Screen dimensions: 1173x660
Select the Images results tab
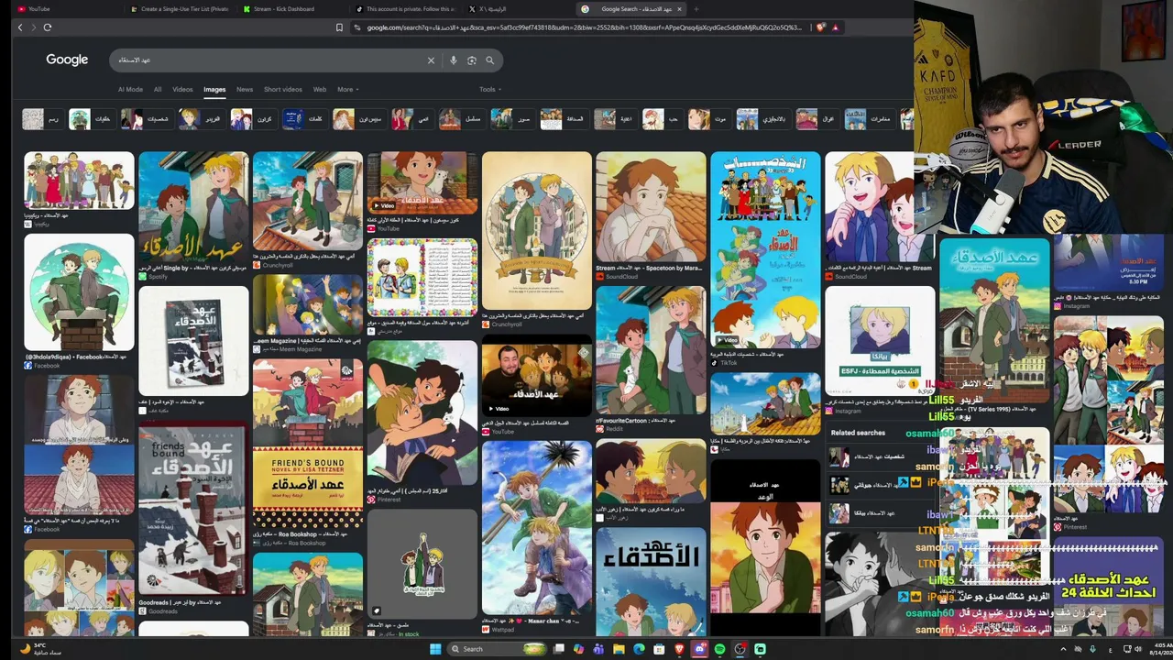pos(214,90)
